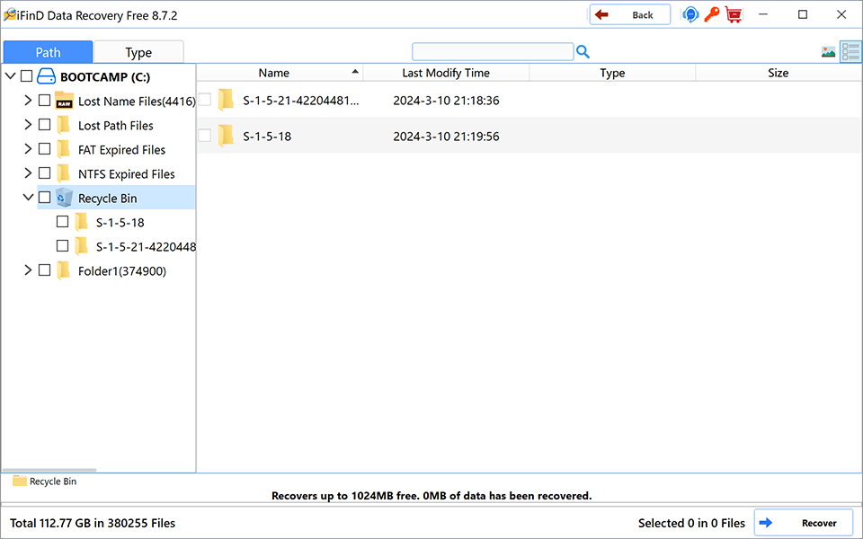Collapse the Recycle Bin tree node

(x=28, y=197)
